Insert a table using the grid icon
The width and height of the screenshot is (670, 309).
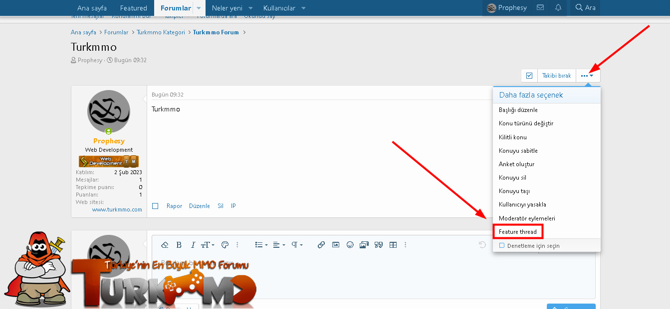click(393, 245)
